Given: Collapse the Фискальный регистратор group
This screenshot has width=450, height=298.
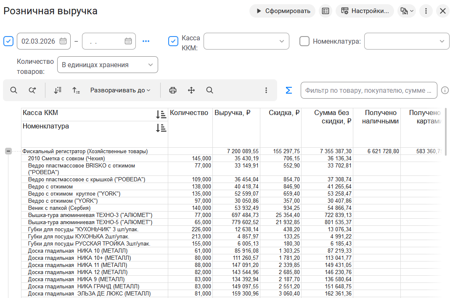Looking at the screenshot, I should pyautogui.click(x=8, y=151).
